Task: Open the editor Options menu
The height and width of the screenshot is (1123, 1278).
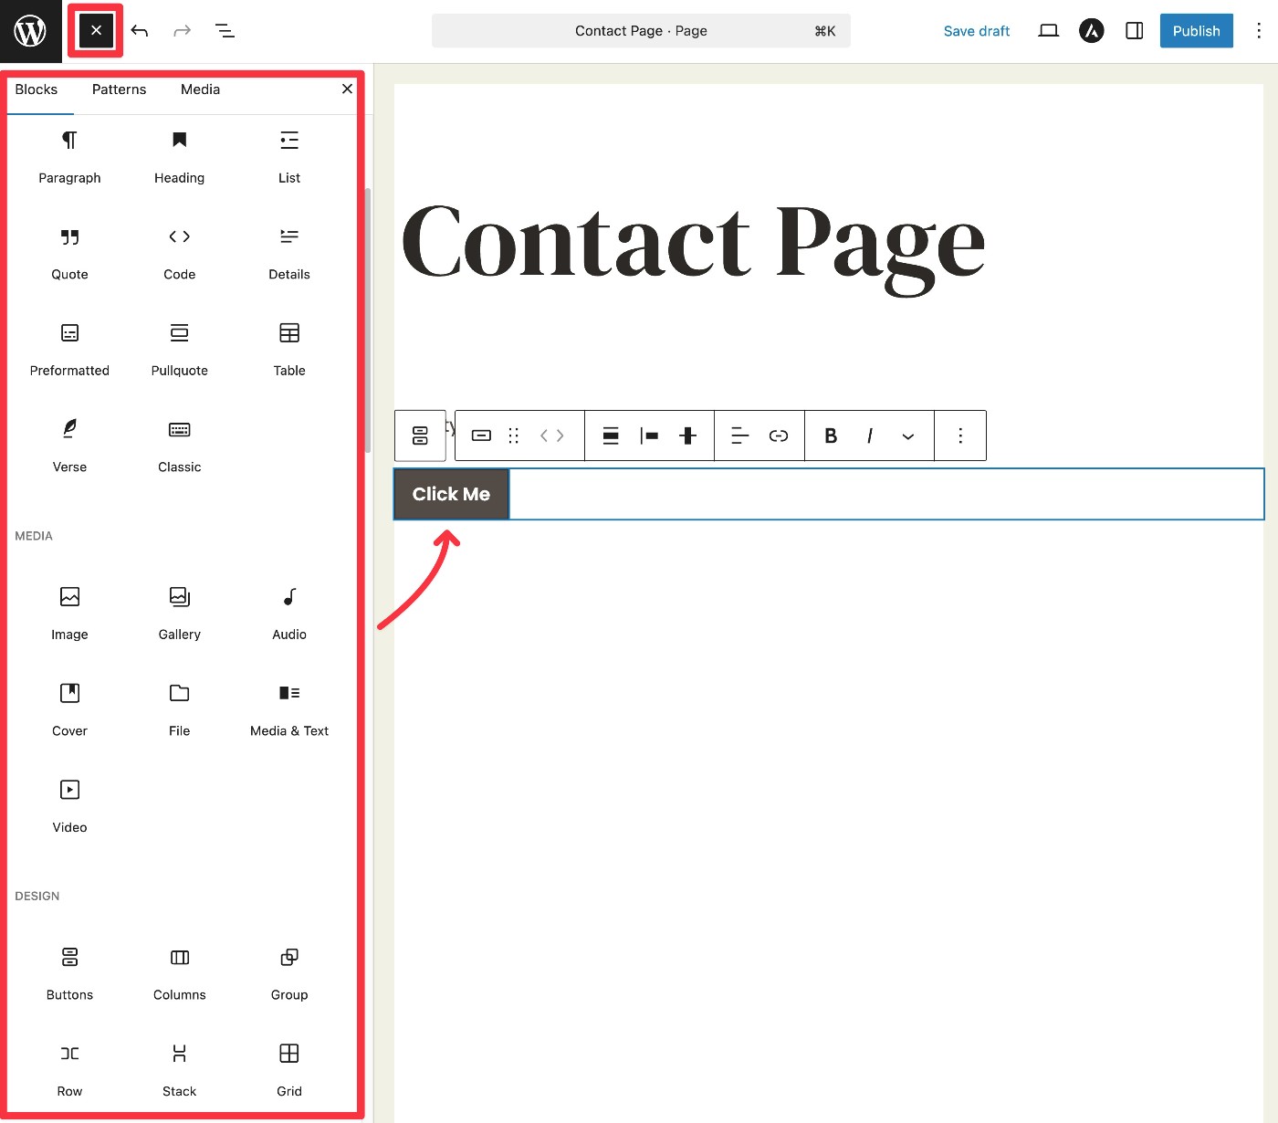Action: (1258, 31)
